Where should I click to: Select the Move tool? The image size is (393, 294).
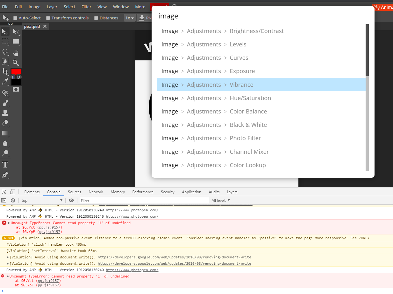(4, 32)
